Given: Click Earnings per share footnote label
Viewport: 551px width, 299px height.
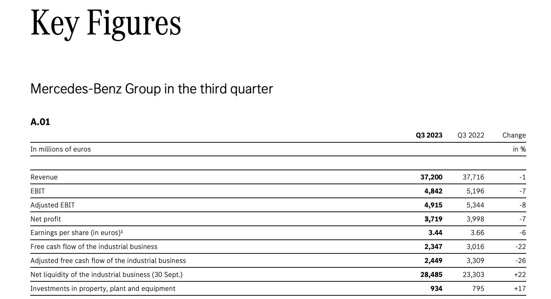Looking at the screenshot, I should pyautogui.click(x=77, y=233).
